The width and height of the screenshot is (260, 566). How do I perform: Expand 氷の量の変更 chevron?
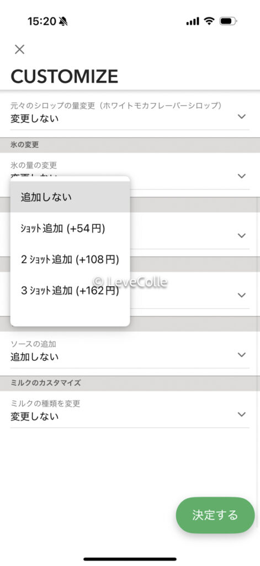tap(242, 176)
